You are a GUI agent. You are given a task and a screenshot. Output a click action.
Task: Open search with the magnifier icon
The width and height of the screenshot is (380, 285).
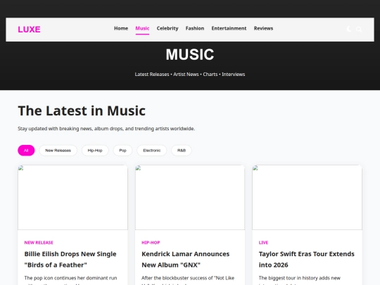359,30
